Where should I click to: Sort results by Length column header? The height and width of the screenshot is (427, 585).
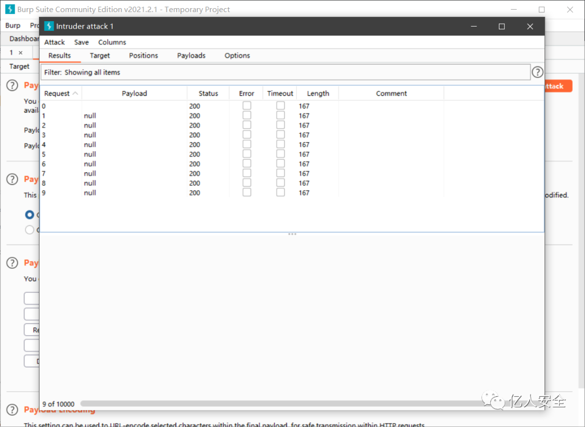pos(318,93)
